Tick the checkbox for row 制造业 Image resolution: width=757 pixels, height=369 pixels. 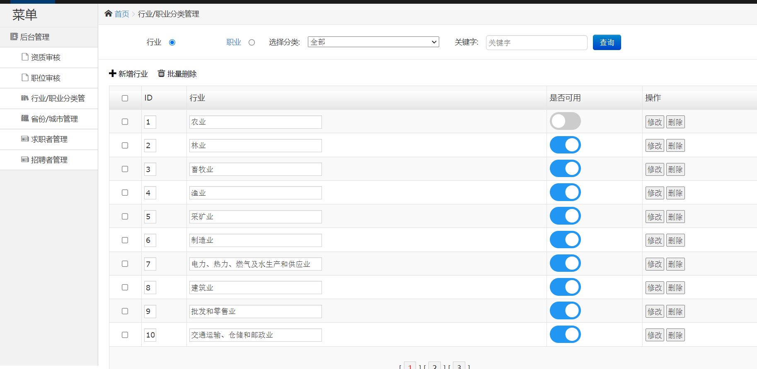click(125, 240)
